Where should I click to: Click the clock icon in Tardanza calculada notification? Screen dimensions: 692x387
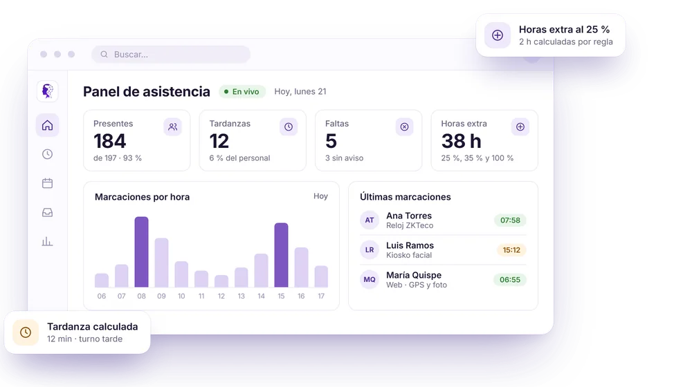point(26,332)
